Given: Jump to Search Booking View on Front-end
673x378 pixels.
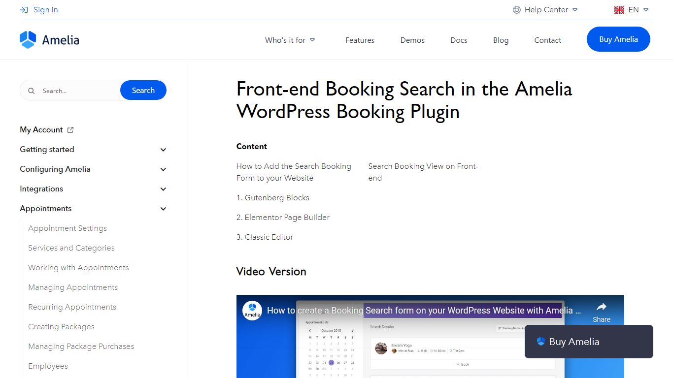Looking at the screenshot, I should [x=423, y=172].
